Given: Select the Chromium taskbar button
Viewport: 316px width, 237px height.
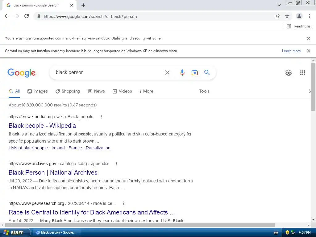Looking at the screenshot, I should (56, 232).
